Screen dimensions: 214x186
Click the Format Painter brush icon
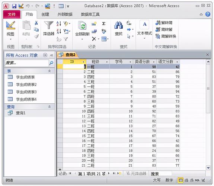click(x=36, y=36)
